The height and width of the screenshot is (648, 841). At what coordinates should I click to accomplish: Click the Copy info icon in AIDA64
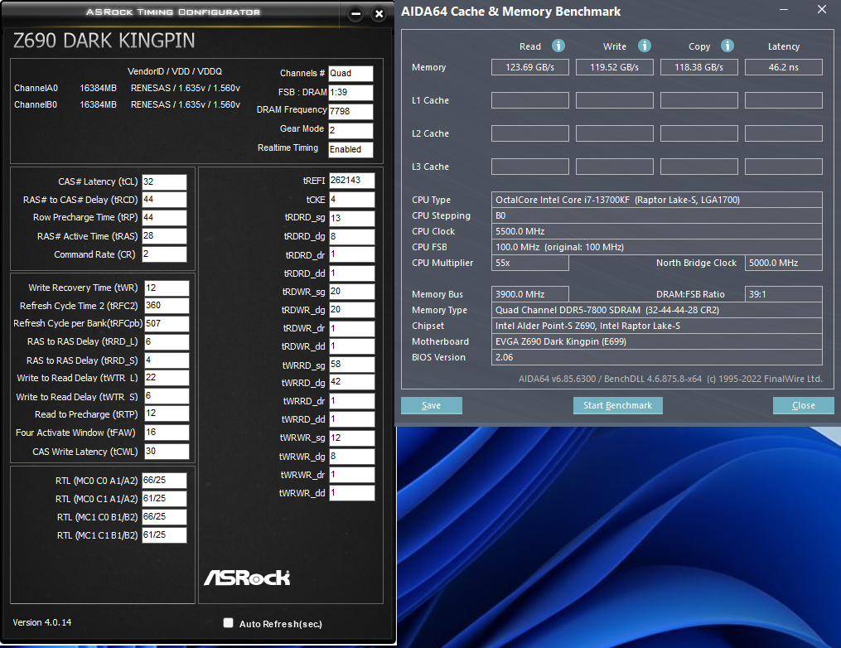727,46
